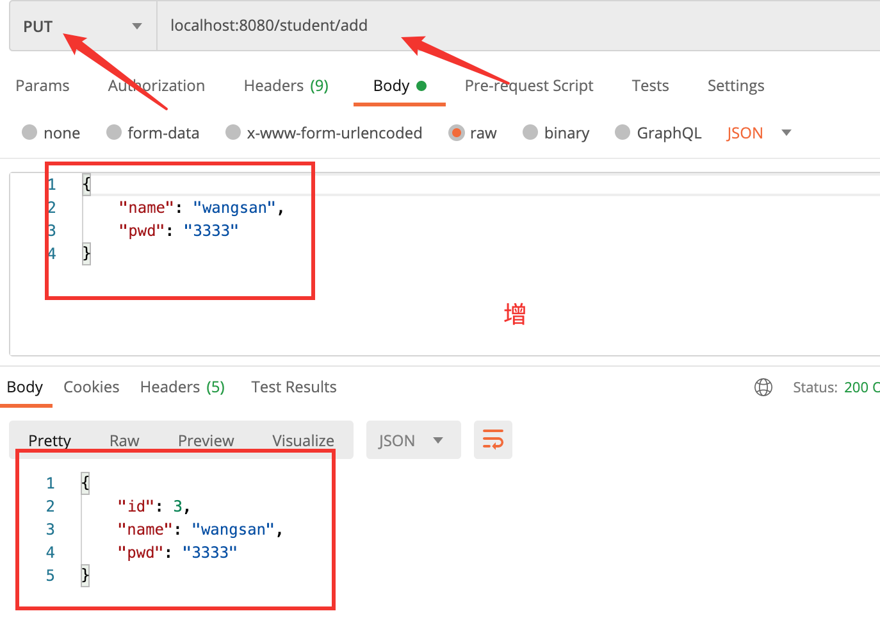
Task: Switch response view to Raw
Action: pyautogui.click(x=124, y=440)
